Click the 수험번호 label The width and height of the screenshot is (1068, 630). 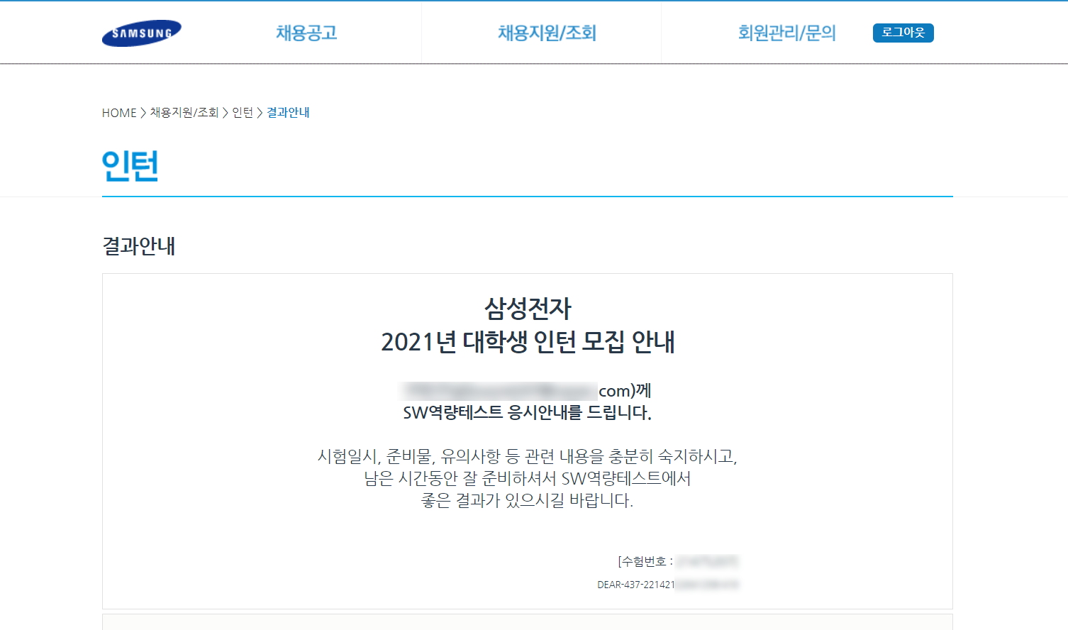(x=645, y=562)
